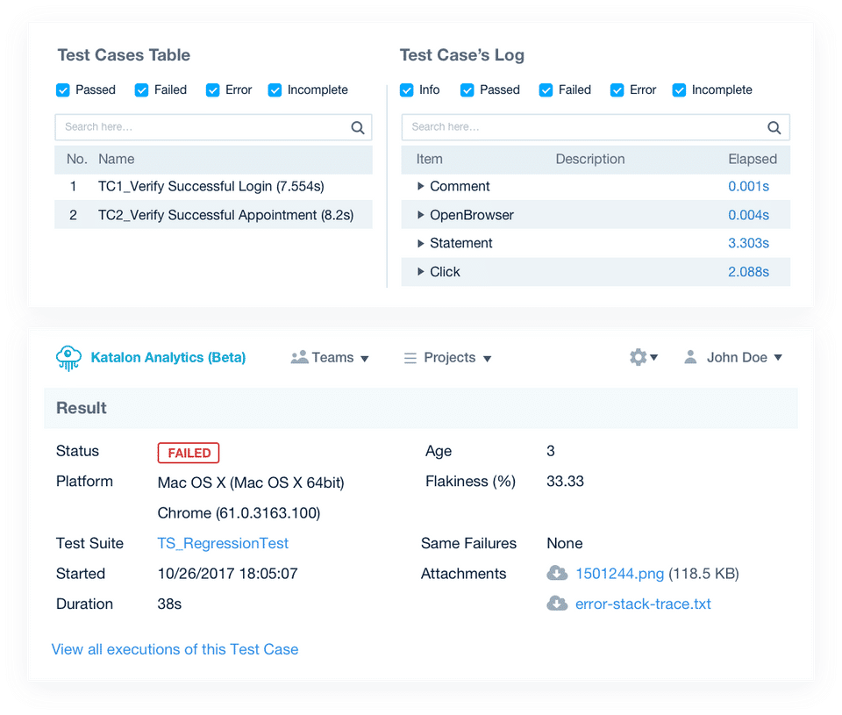Expand the Comment log item
Image resolution: width=842 pixels, height=715 pixels.
point(421,186)
